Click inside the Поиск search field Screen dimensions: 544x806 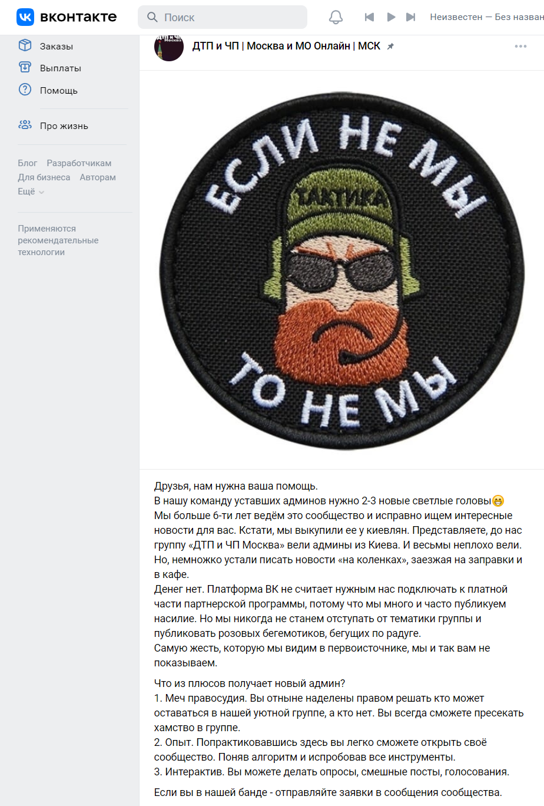[223, 17]
